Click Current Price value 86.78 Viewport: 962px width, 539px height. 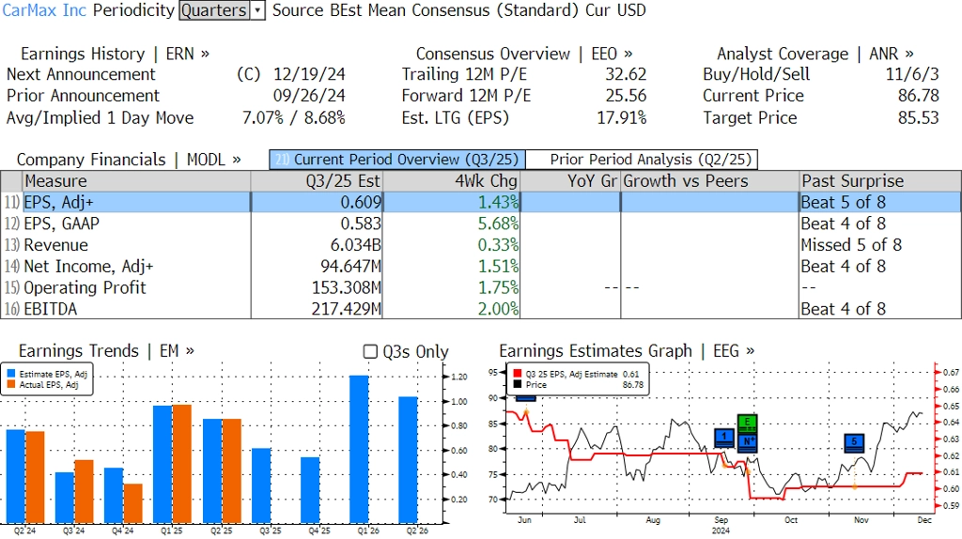(919, 97)
